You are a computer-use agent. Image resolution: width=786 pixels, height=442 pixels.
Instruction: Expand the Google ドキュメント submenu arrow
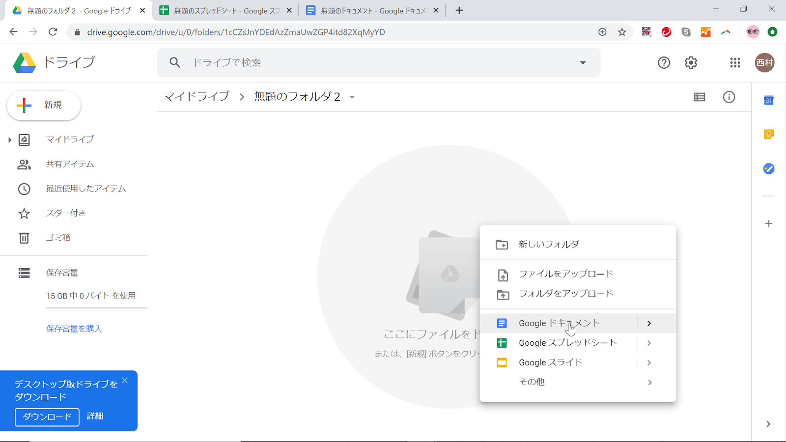pos(649,323)
